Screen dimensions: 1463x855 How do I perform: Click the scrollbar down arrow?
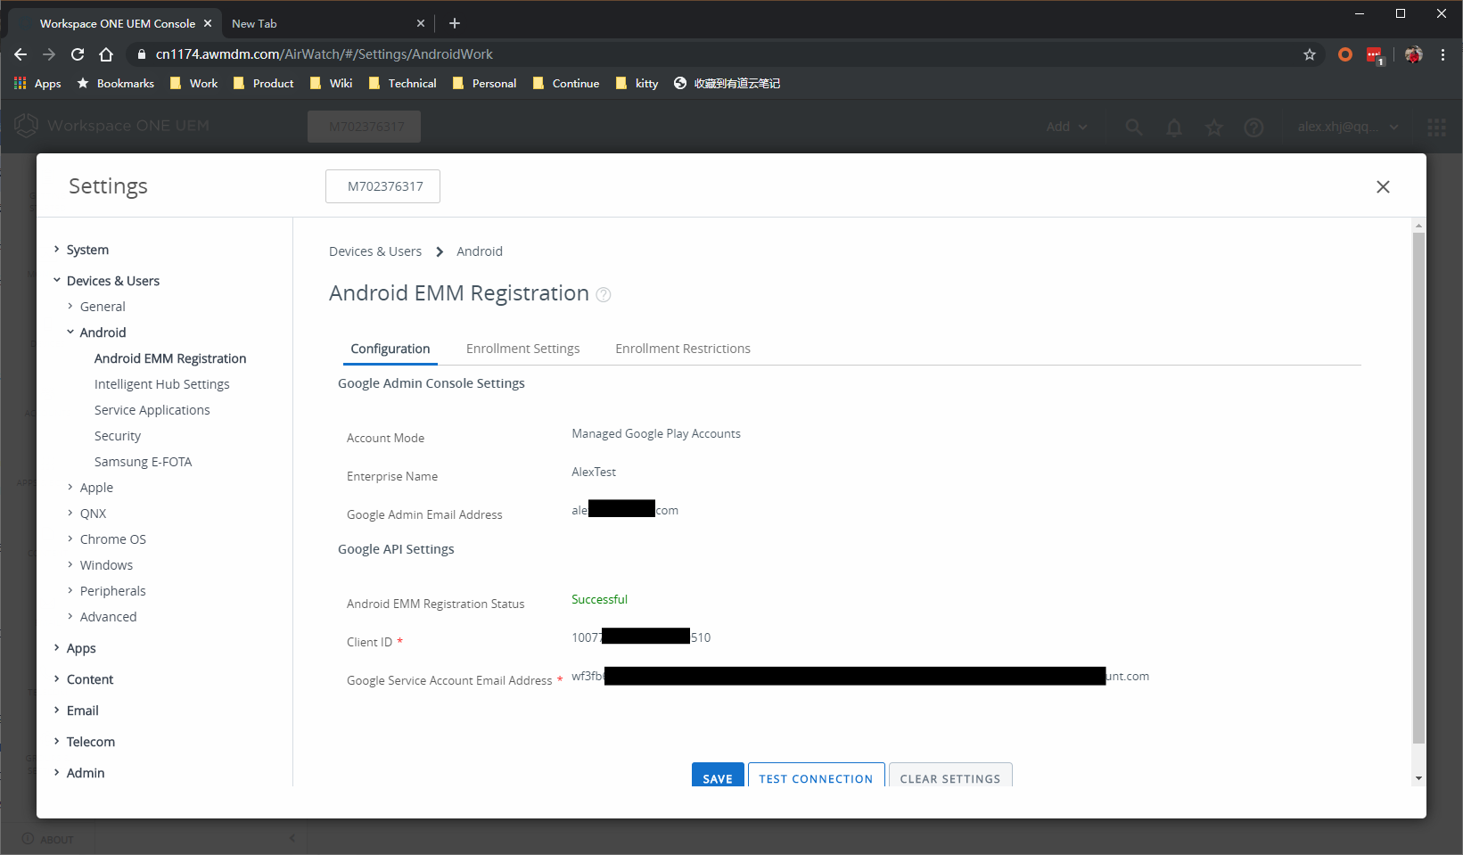click(1418, 778)
